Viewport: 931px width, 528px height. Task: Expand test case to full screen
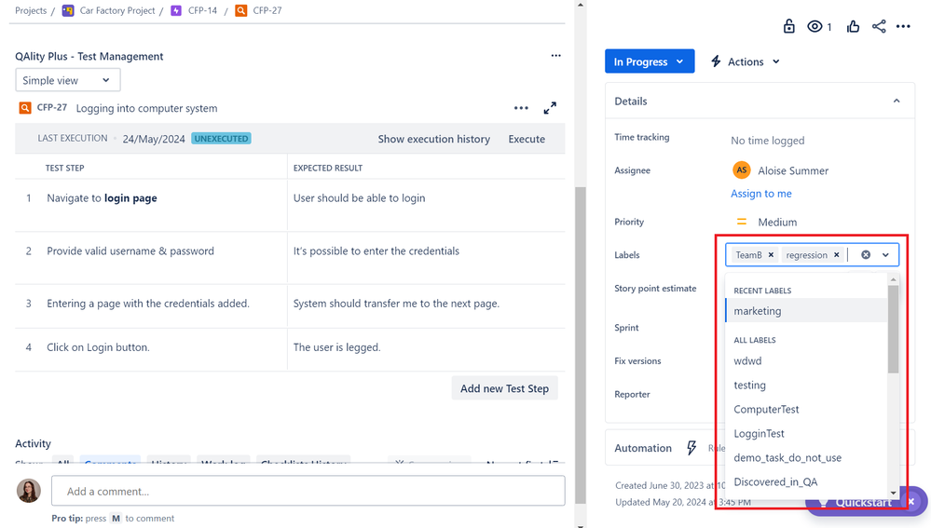click(x=550, y=108)
